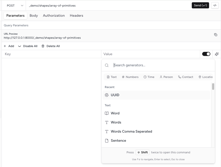This screenshot has width=221, height=167.
Task: Click the code snippet icon next to Send
Action: tap(215, 5)
